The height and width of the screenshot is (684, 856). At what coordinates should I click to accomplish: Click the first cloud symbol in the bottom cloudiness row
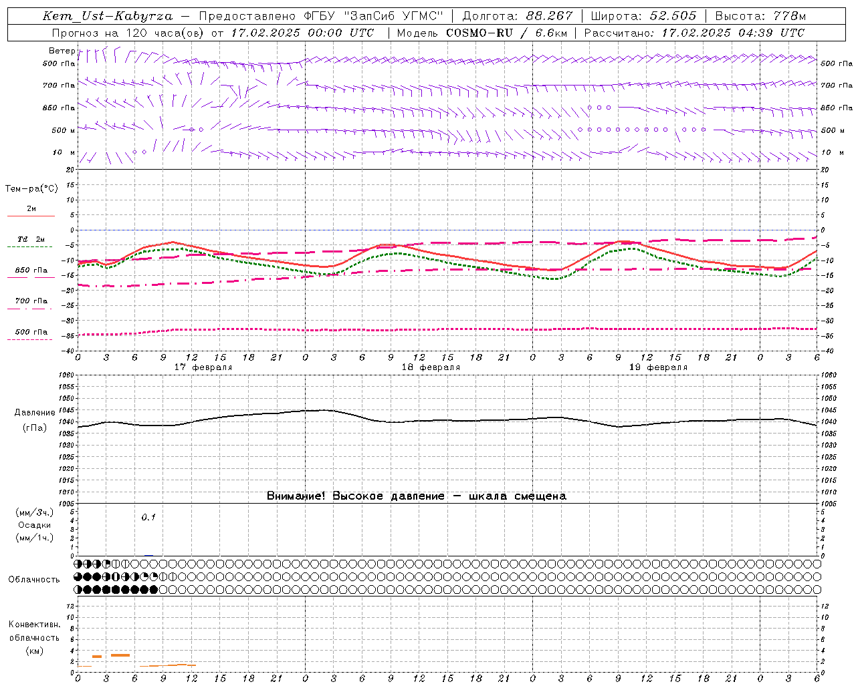(78, 589)
